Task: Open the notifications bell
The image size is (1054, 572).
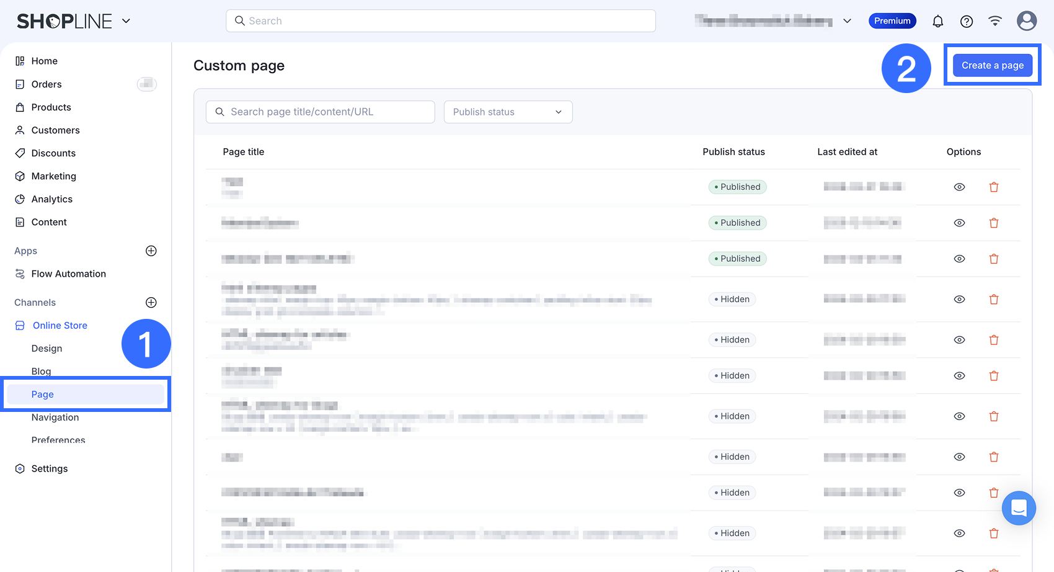Action: coord(938,21)
